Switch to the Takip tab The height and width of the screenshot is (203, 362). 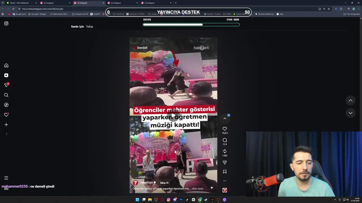point(90,27)
